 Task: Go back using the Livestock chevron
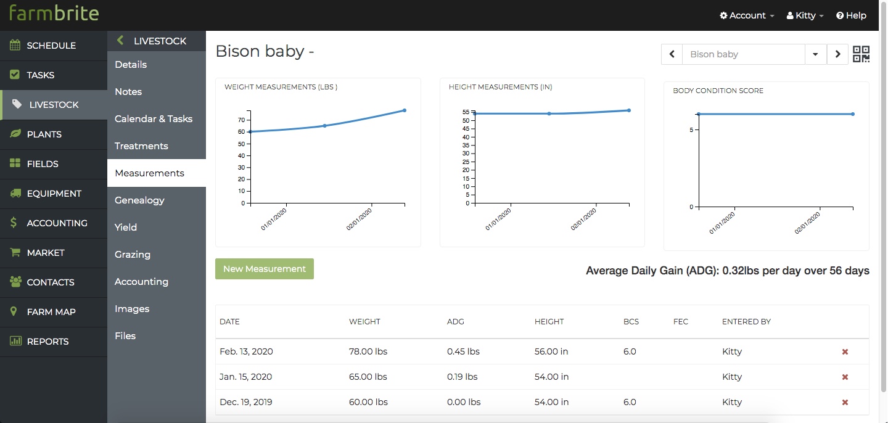[x=120, y=41]
